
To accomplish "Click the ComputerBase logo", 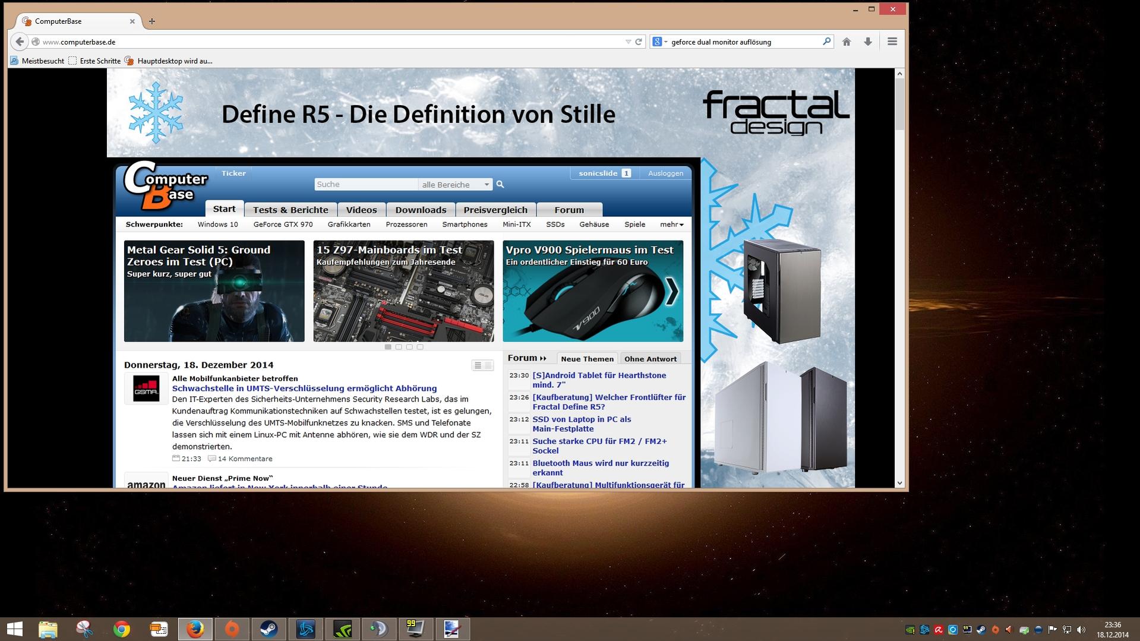I will point(165,185).
